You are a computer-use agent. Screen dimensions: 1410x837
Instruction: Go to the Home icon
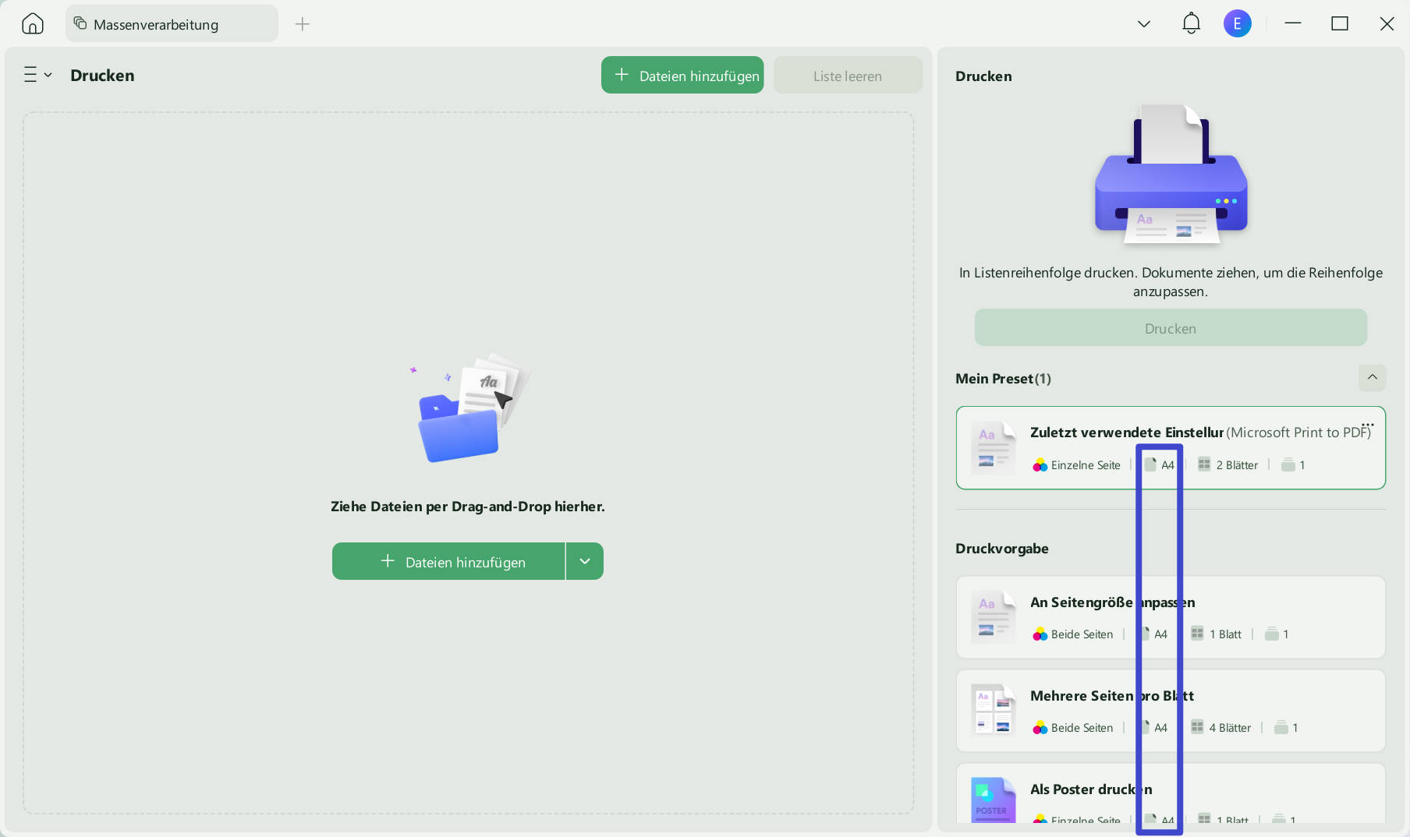pyautogui.click(x=33, y=24)
